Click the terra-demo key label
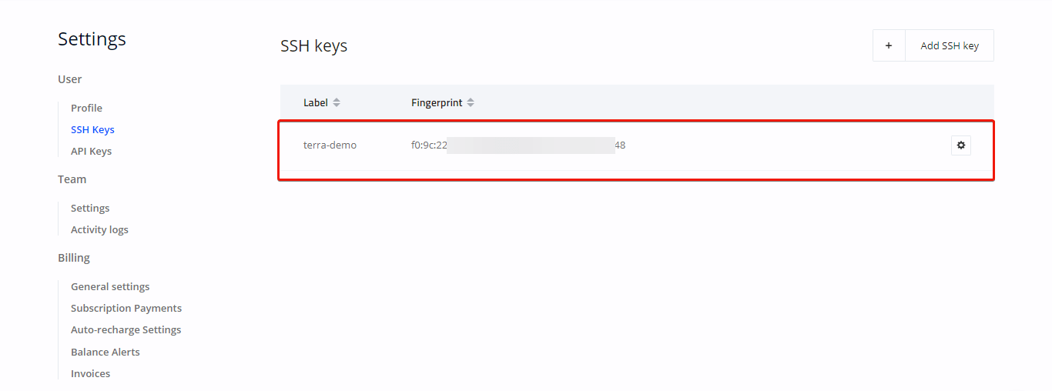This screenshot has height=391, width=1052. (330, 145)
